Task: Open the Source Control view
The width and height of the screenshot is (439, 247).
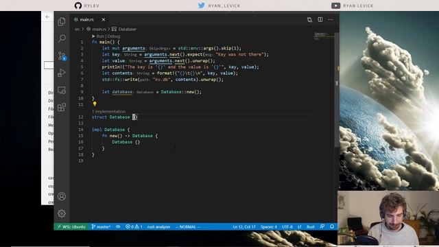Action: [62, 56]
